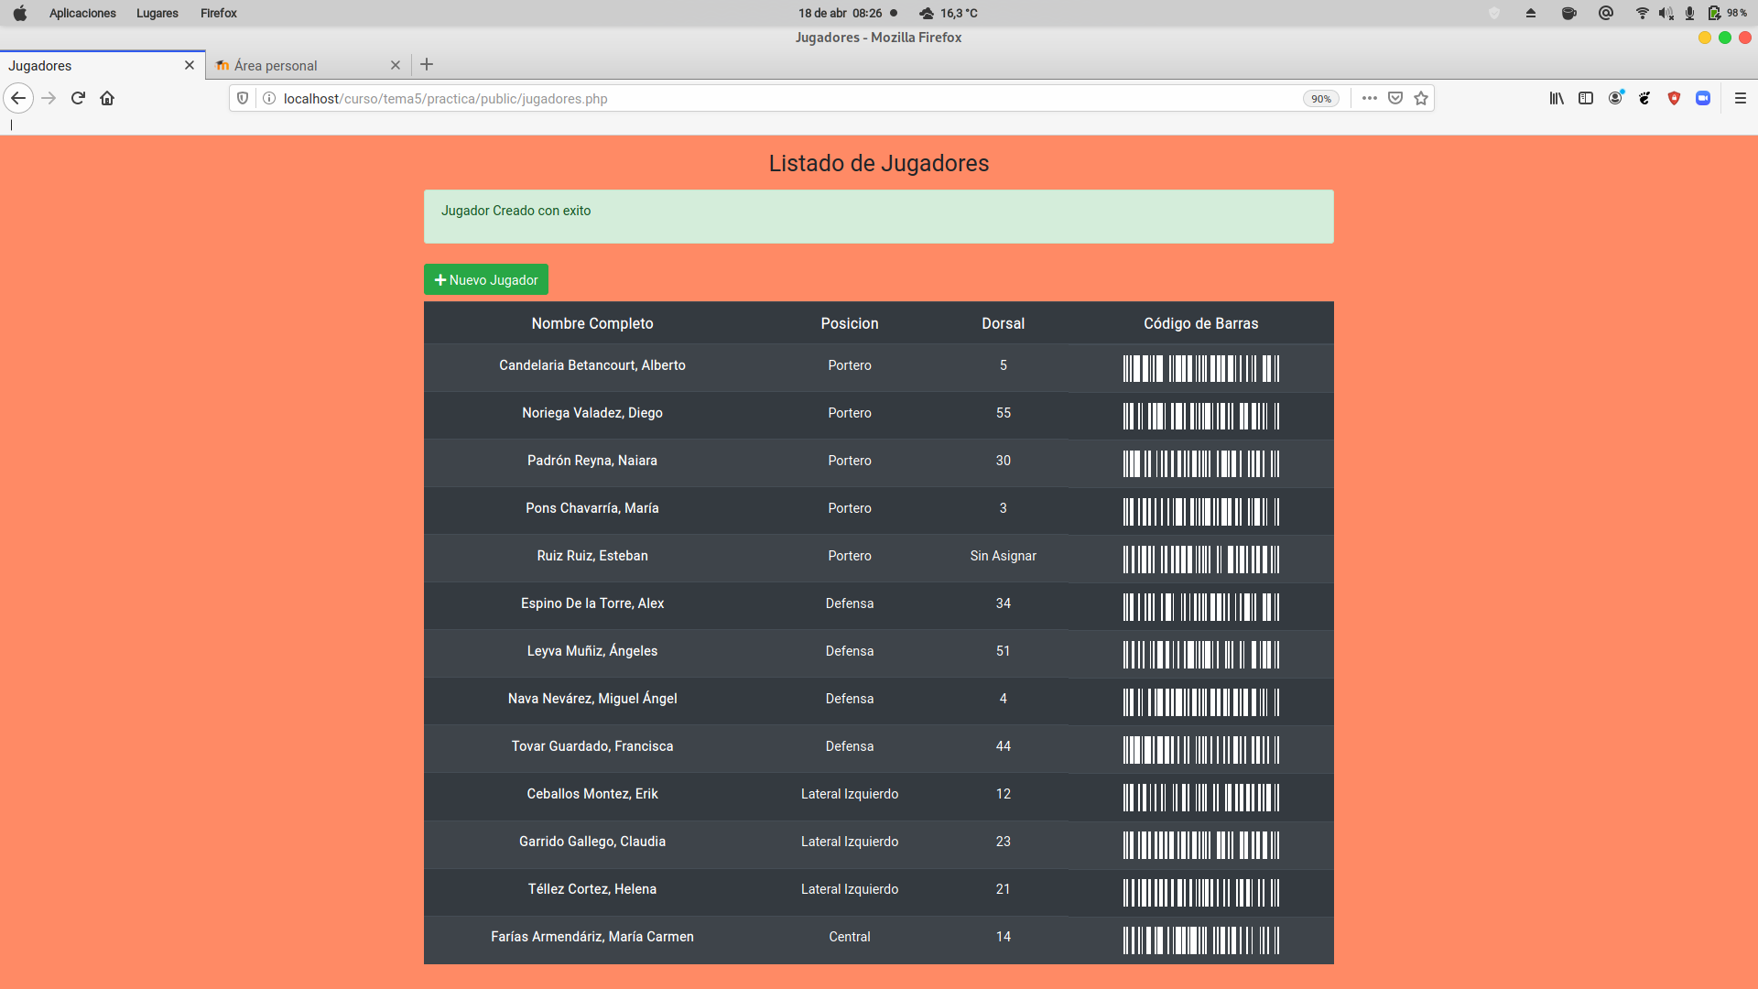Image resolution: width=1758 pixels, height=989 pixels.
Task: Click the Sin Asignar dorsal cell
Action: (x=1004, y=556)
